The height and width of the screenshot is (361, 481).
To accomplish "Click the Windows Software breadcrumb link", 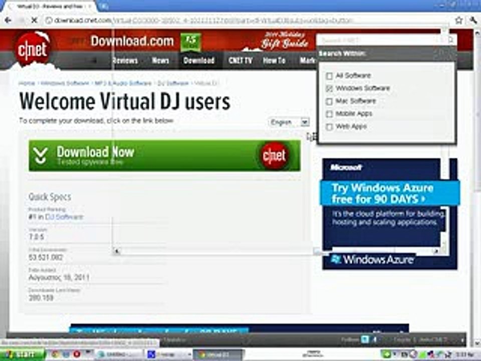I will point(65,83).
